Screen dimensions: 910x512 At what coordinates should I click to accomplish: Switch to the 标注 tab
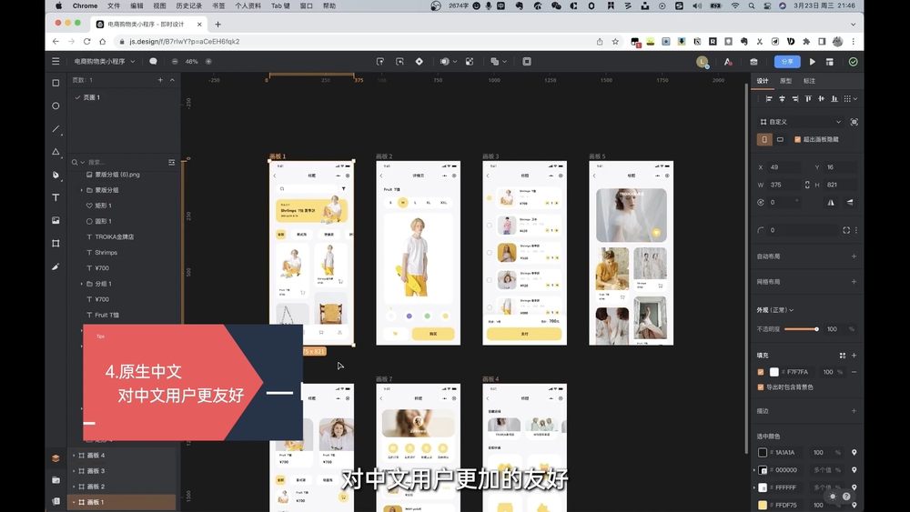809,81
